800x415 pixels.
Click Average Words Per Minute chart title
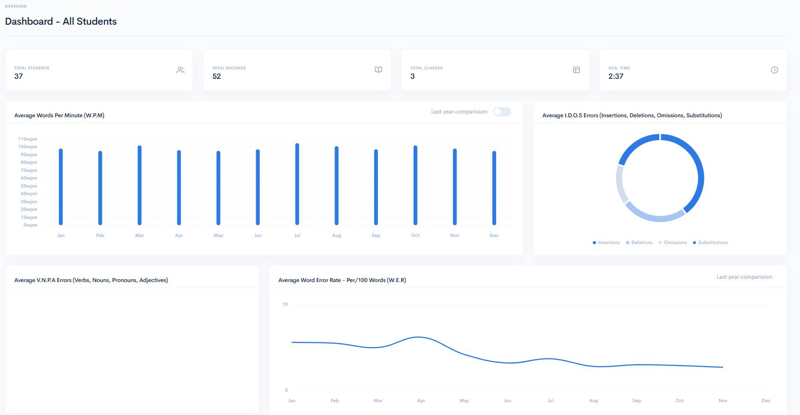pos(59,115)
